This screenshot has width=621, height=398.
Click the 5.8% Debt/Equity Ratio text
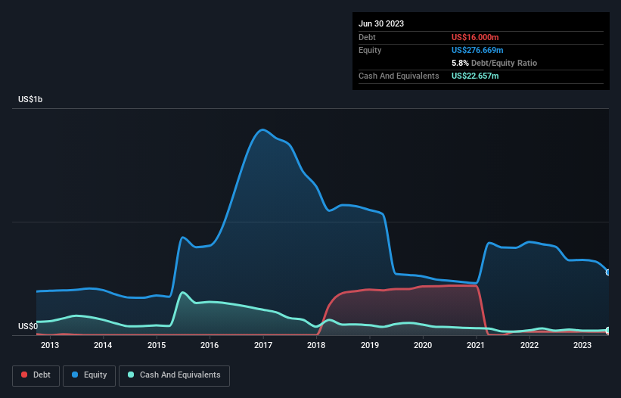coord(494,63)
